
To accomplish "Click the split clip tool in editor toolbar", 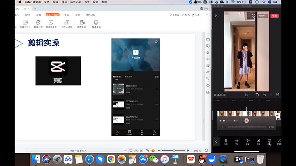I will point(226,141).
